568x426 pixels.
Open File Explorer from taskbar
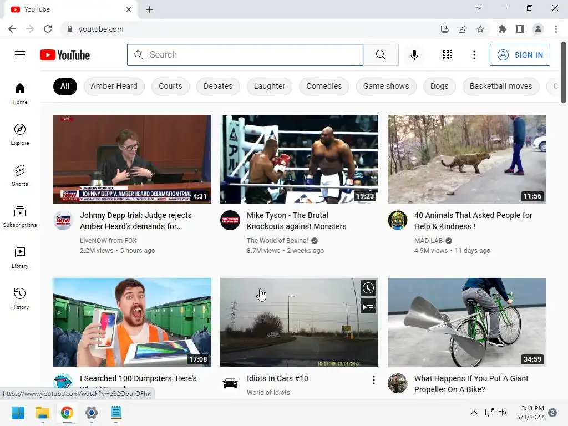click(x=42, y=413)
